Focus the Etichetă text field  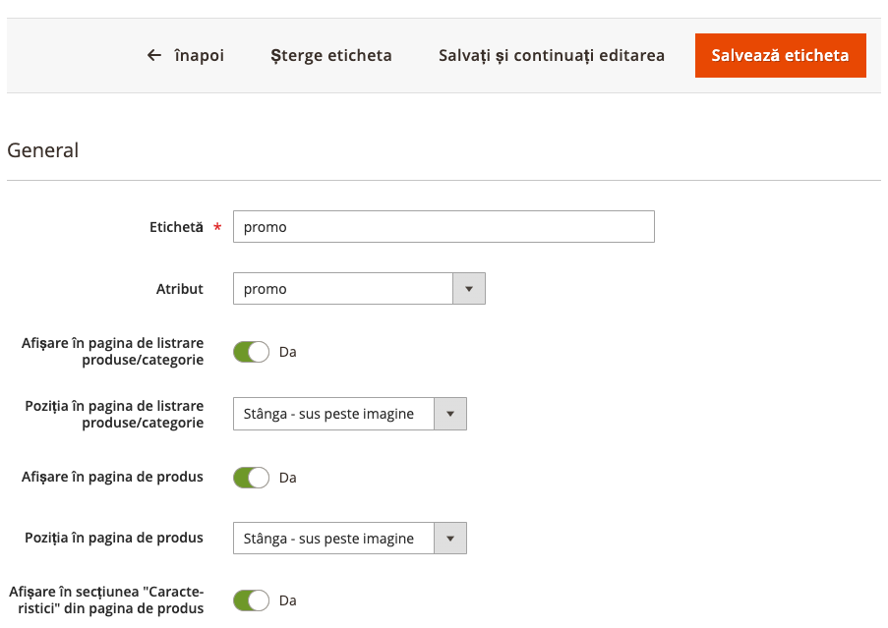click(x=444, y=227)
